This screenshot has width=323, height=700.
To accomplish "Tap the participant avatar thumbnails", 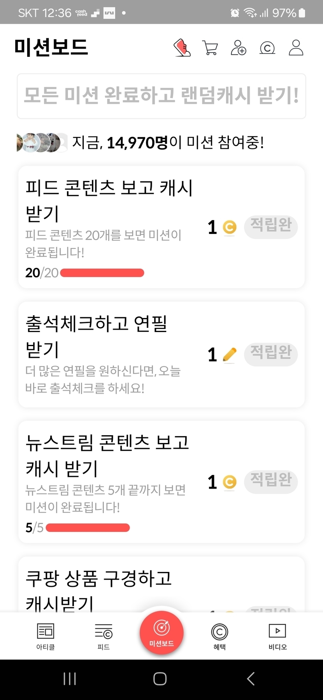I will click(x=41, y=142).
